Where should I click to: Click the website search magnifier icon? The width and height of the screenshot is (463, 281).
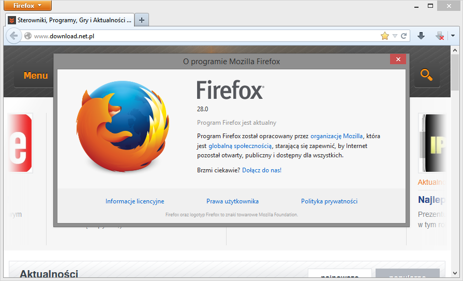(x=427, y=75)
